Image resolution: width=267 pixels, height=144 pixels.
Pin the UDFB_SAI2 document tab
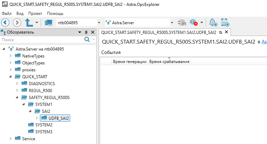(220, 32)
